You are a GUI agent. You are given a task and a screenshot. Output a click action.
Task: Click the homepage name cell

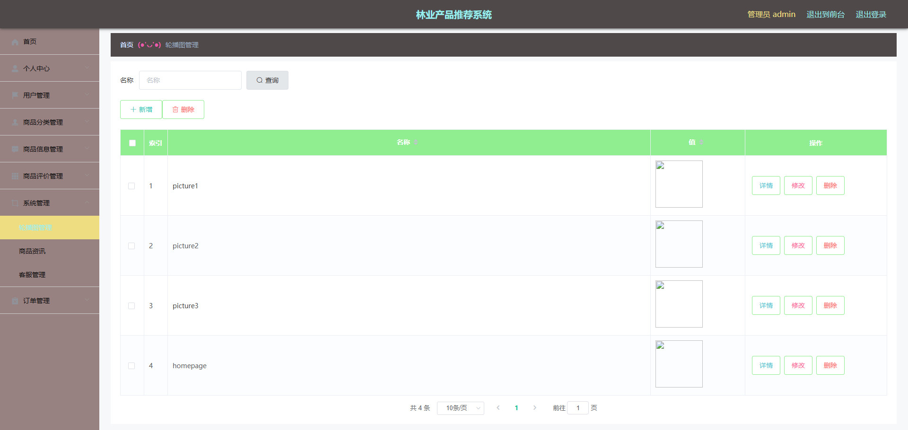409,366
